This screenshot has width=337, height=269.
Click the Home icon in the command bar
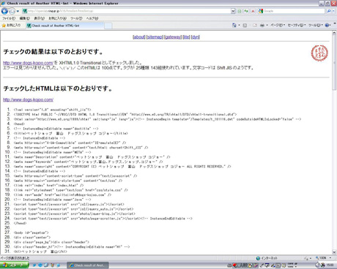(x=234, y=25)
